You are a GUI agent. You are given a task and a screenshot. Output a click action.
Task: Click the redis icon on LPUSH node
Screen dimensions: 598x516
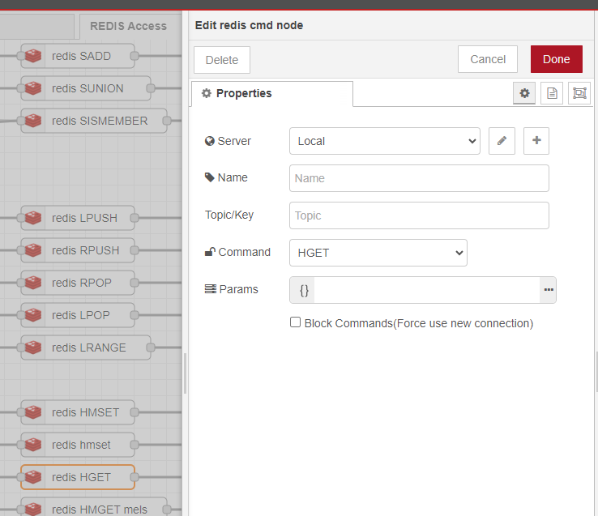tap(33, 218)
